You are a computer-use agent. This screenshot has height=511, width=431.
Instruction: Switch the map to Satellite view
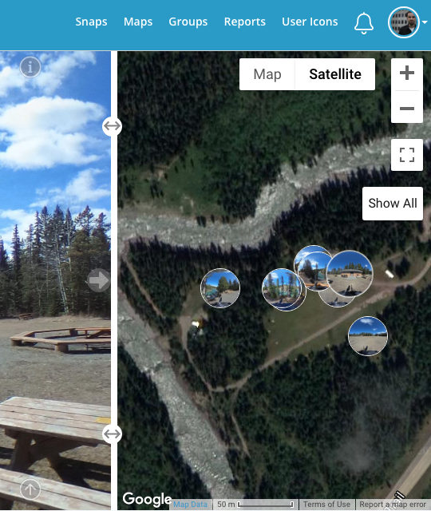(335, 74)
